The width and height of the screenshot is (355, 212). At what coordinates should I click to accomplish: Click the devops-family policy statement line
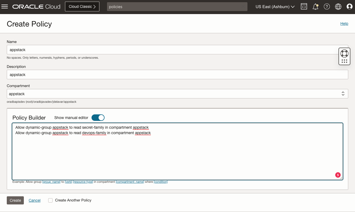83,133
